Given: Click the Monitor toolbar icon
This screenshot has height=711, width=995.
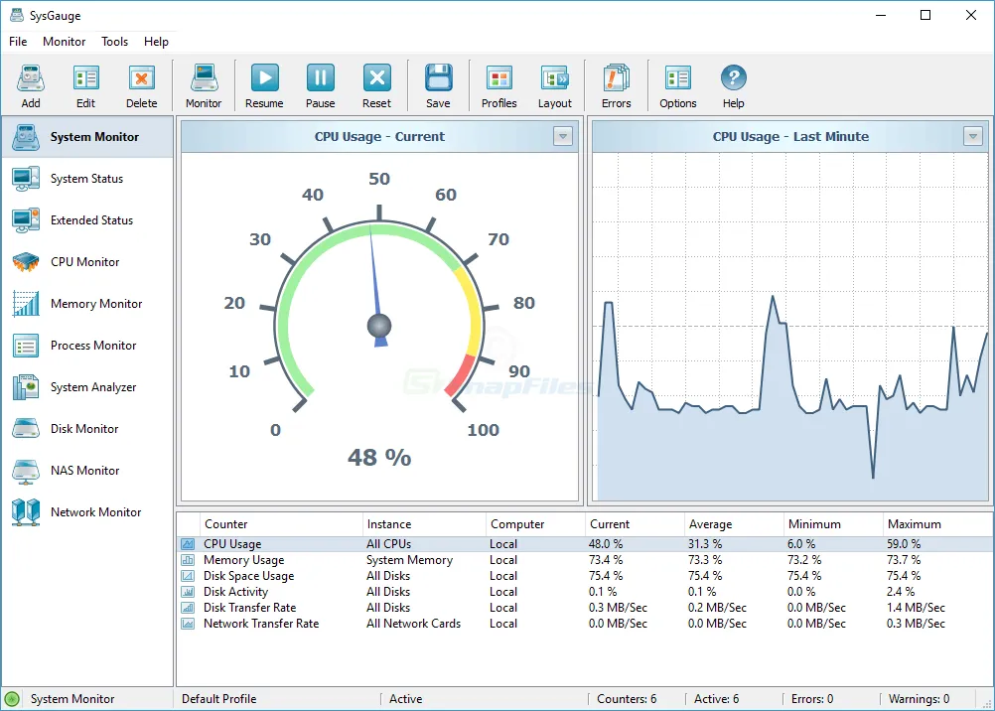Looking at the screenshot, I should tap(203, 86).
